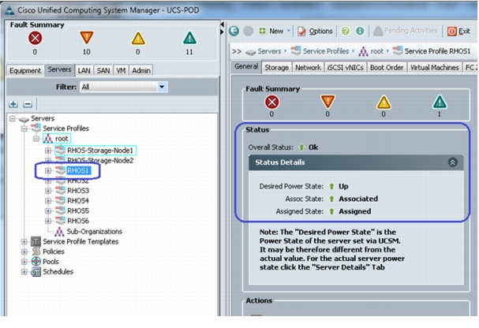Screen dimensions: 479x328
Task: Expand the Schedules tree node
Action: click(x=24, y=271)
